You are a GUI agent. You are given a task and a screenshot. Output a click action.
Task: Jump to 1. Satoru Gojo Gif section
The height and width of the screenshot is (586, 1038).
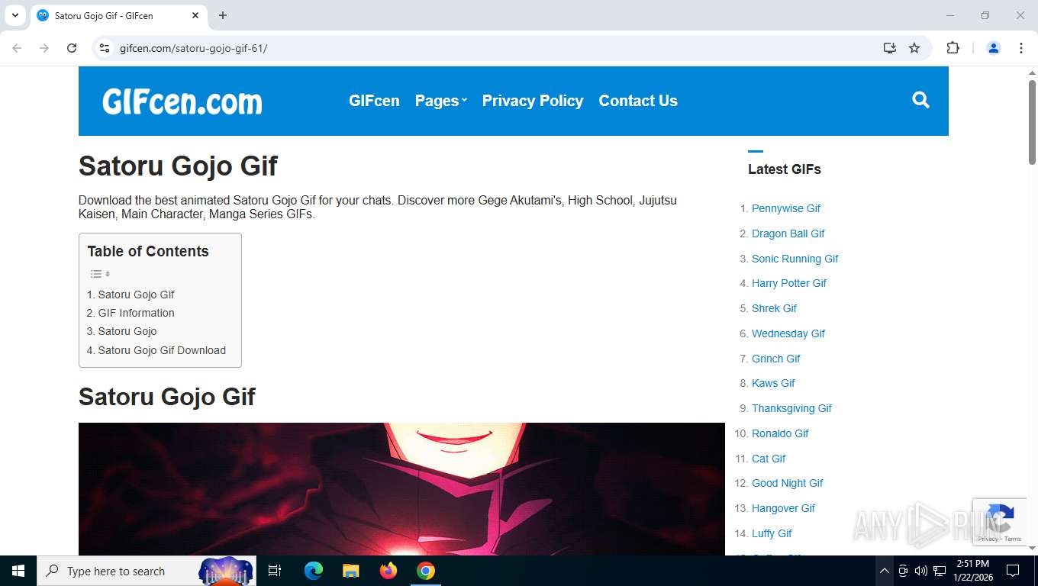click(x=131, y=295)
